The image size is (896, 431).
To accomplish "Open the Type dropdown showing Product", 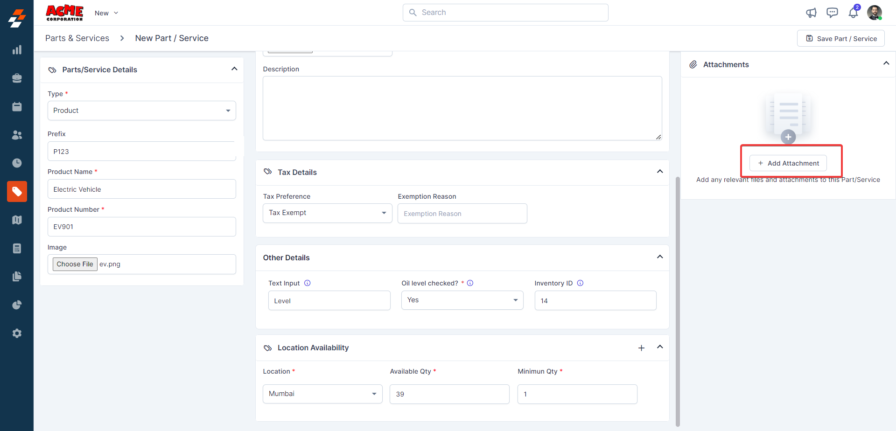I will 141,111.
